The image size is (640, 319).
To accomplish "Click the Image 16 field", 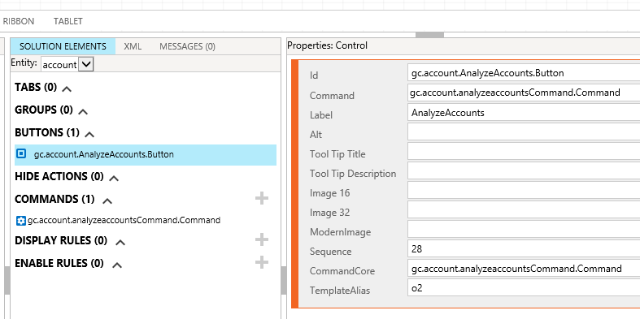I will [x=524, y=190].
